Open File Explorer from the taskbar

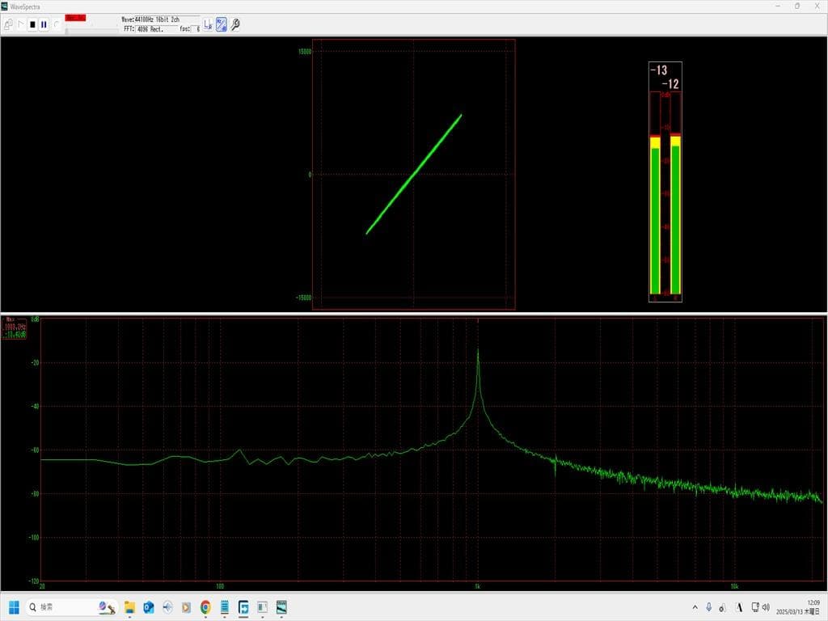(x=129, y=606)
